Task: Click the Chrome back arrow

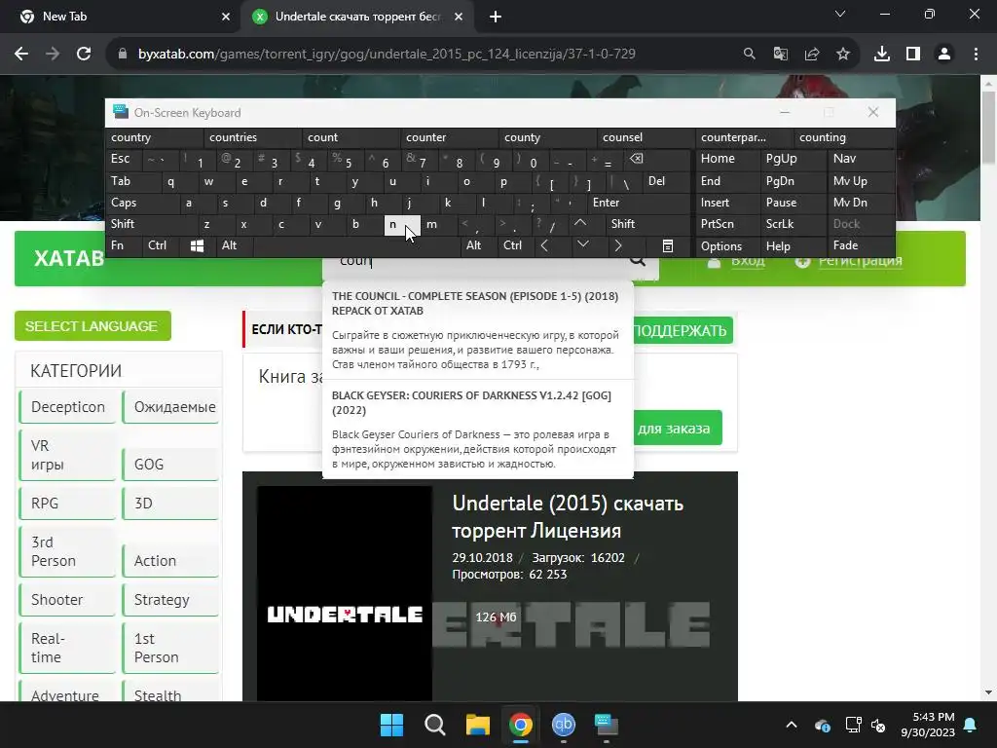Action: pyautogui.click(x=21, y=55)
